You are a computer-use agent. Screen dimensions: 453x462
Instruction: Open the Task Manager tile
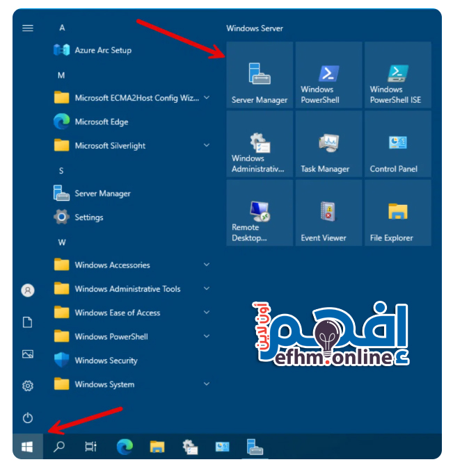coord(328,144)
